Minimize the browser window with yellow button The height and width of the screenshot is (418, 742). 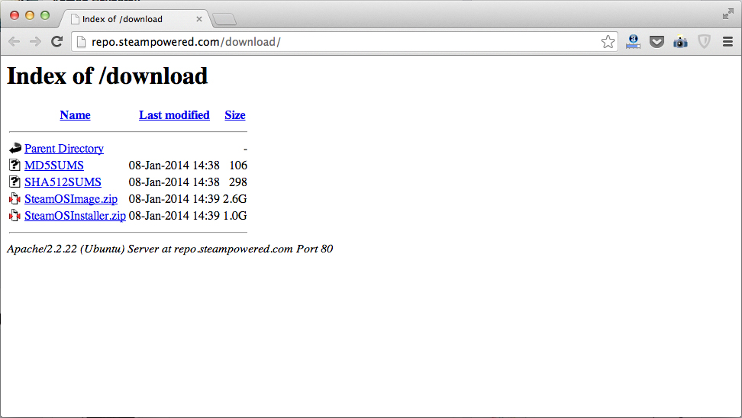pos(30,15)
